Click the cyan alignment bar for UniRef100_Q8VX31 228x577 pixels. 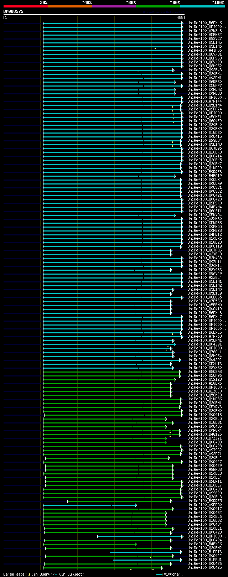coord(113,54)
